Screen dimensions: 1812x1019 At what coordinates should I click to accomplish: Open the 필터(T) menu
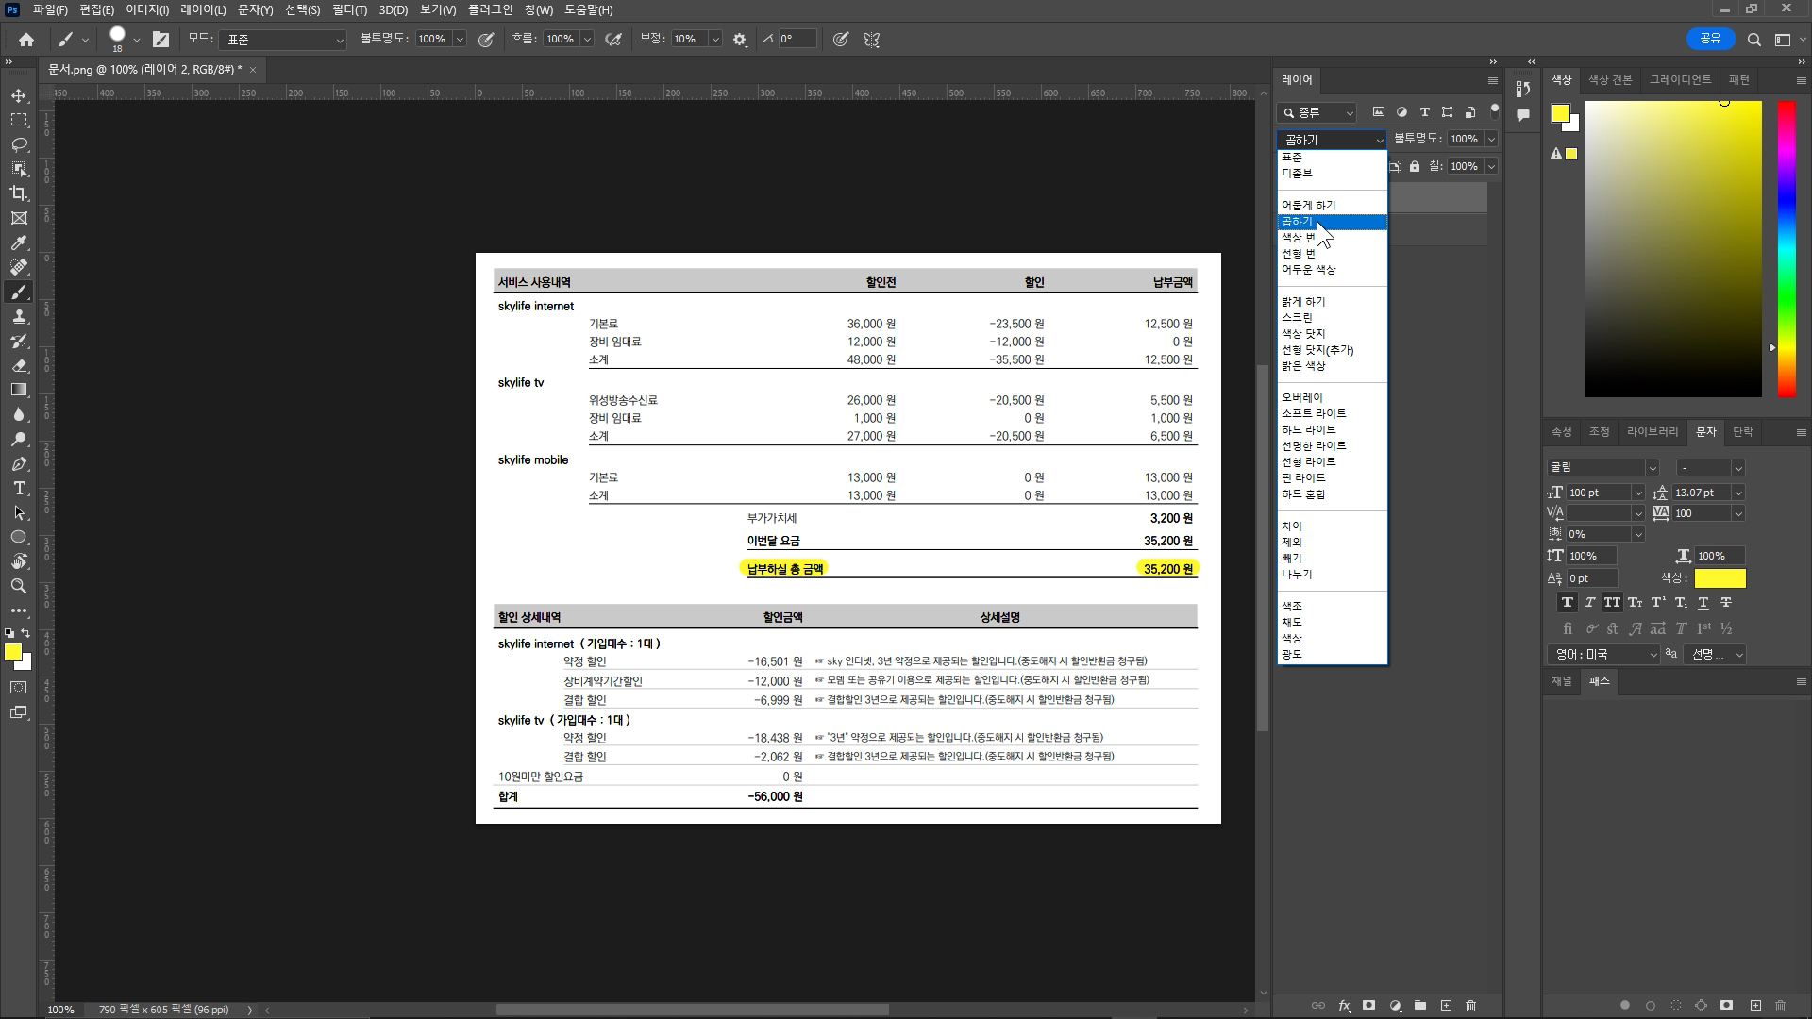pos(349,9)
